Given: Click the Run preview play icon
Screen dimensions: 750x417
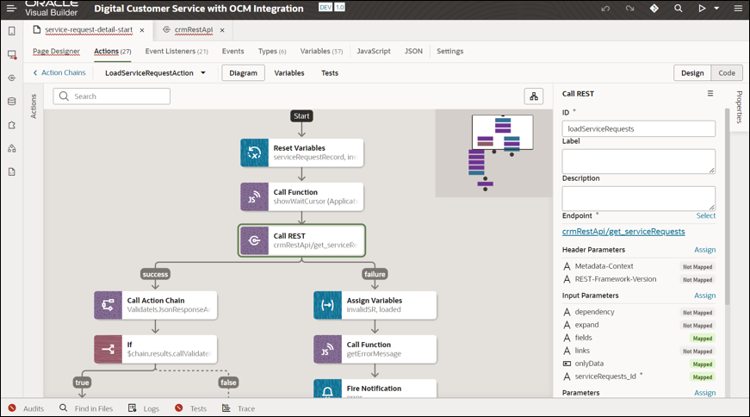Looking at the screenshot, I should (x=702, y=9).
